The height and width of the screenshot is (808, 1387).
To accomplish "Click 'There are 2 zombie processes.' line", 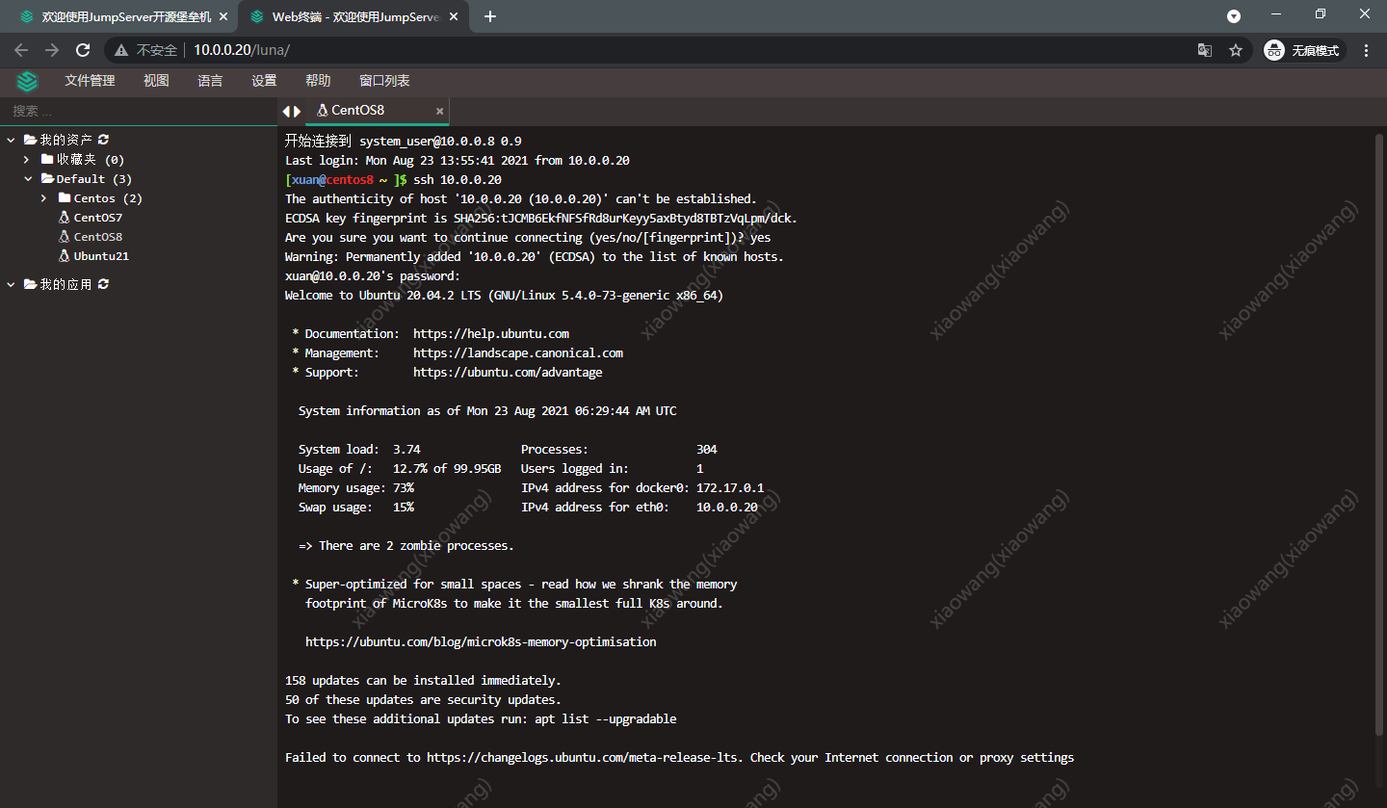I will (x=406, y=545).
